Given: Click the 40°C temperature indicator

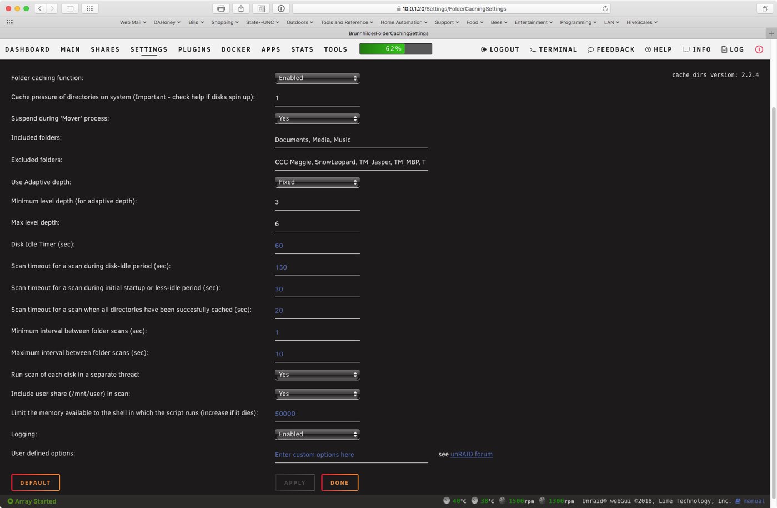Looking at the screenshot, I should [455, 501].
